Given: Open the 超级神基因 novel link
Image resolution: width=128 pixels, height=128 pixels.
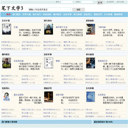Looking at the screenshot, I should [90, 116].
